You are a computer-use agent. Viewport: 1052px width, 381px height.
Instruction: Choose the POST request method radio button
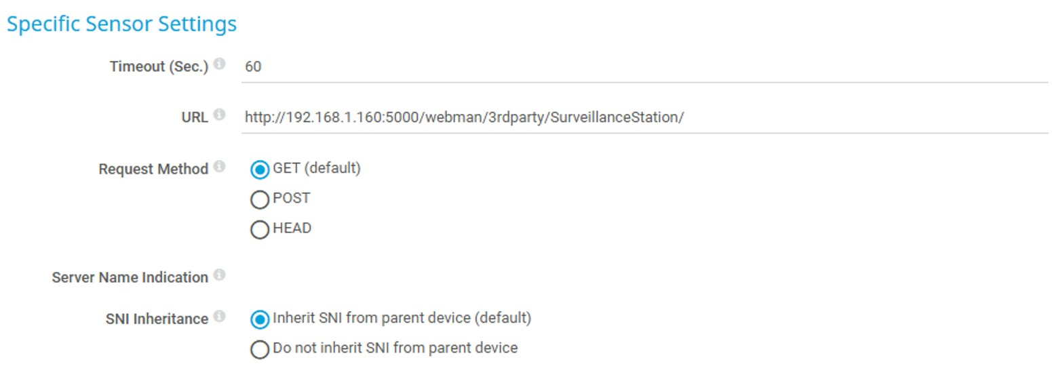pos(260,200)
